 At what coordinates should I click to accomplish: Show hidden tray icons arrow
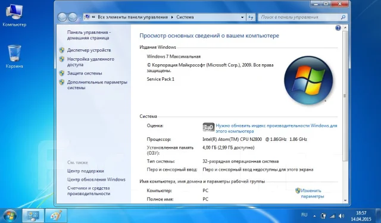(x=315, y=216)
